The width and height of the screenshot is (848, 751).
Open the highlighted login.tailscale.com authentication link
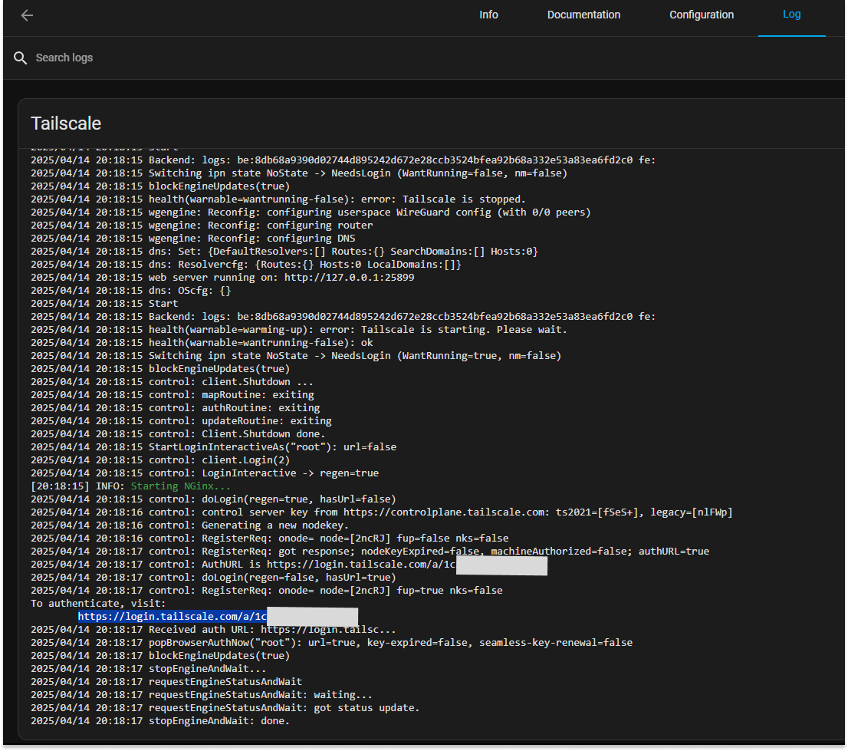tap(172, 617)
